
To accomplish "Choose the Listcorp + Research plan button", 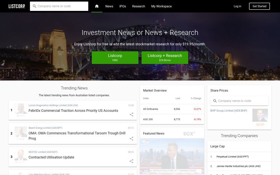I will [165, 58].
